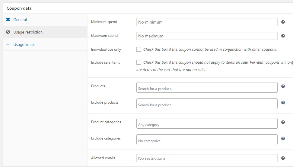Click the Product categories label

click(106, 122)
